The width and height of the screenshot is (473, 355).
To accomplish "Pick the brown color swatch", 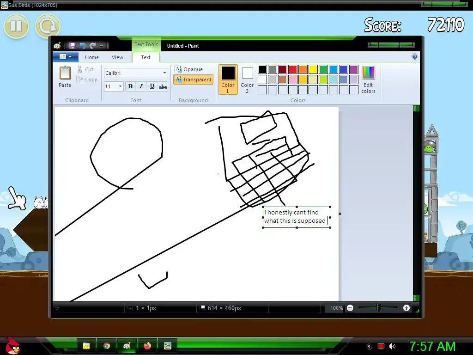I will 283,80.
